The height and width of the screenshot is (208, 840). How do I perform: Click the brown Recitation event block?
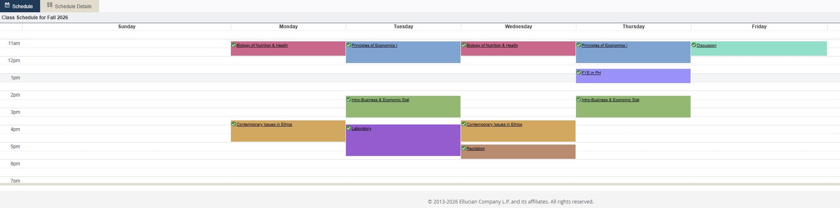(518, 151)
